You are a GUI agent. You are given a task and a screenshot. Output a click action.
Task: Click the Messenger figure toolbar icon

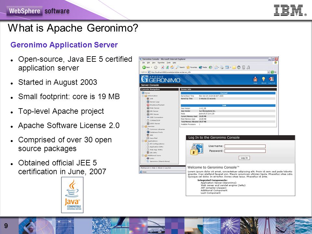pyautogui.click(x=248, y=68)
